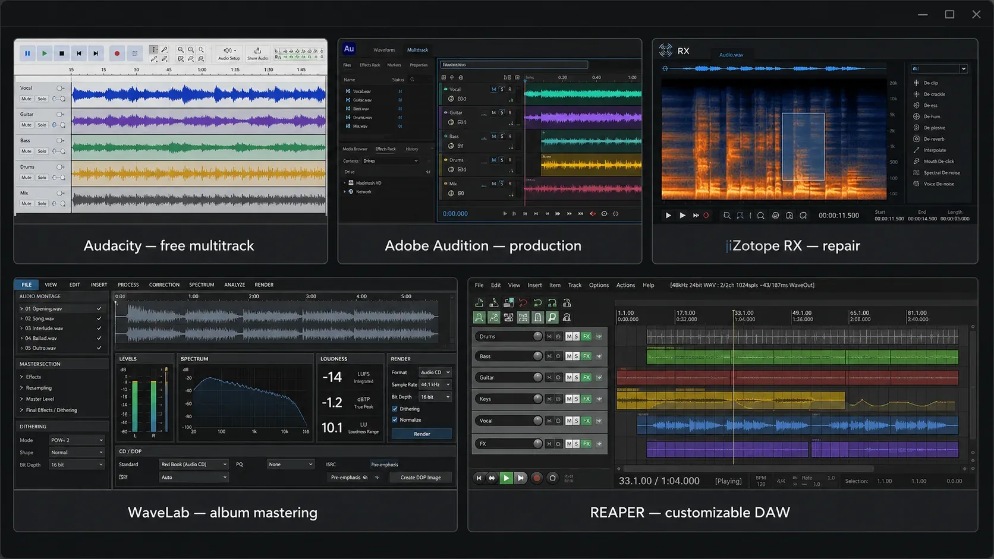The height and width of the screenshot is (559, 994).
Task: Open the Track menu in REAPER
Action: coord(575,285)
